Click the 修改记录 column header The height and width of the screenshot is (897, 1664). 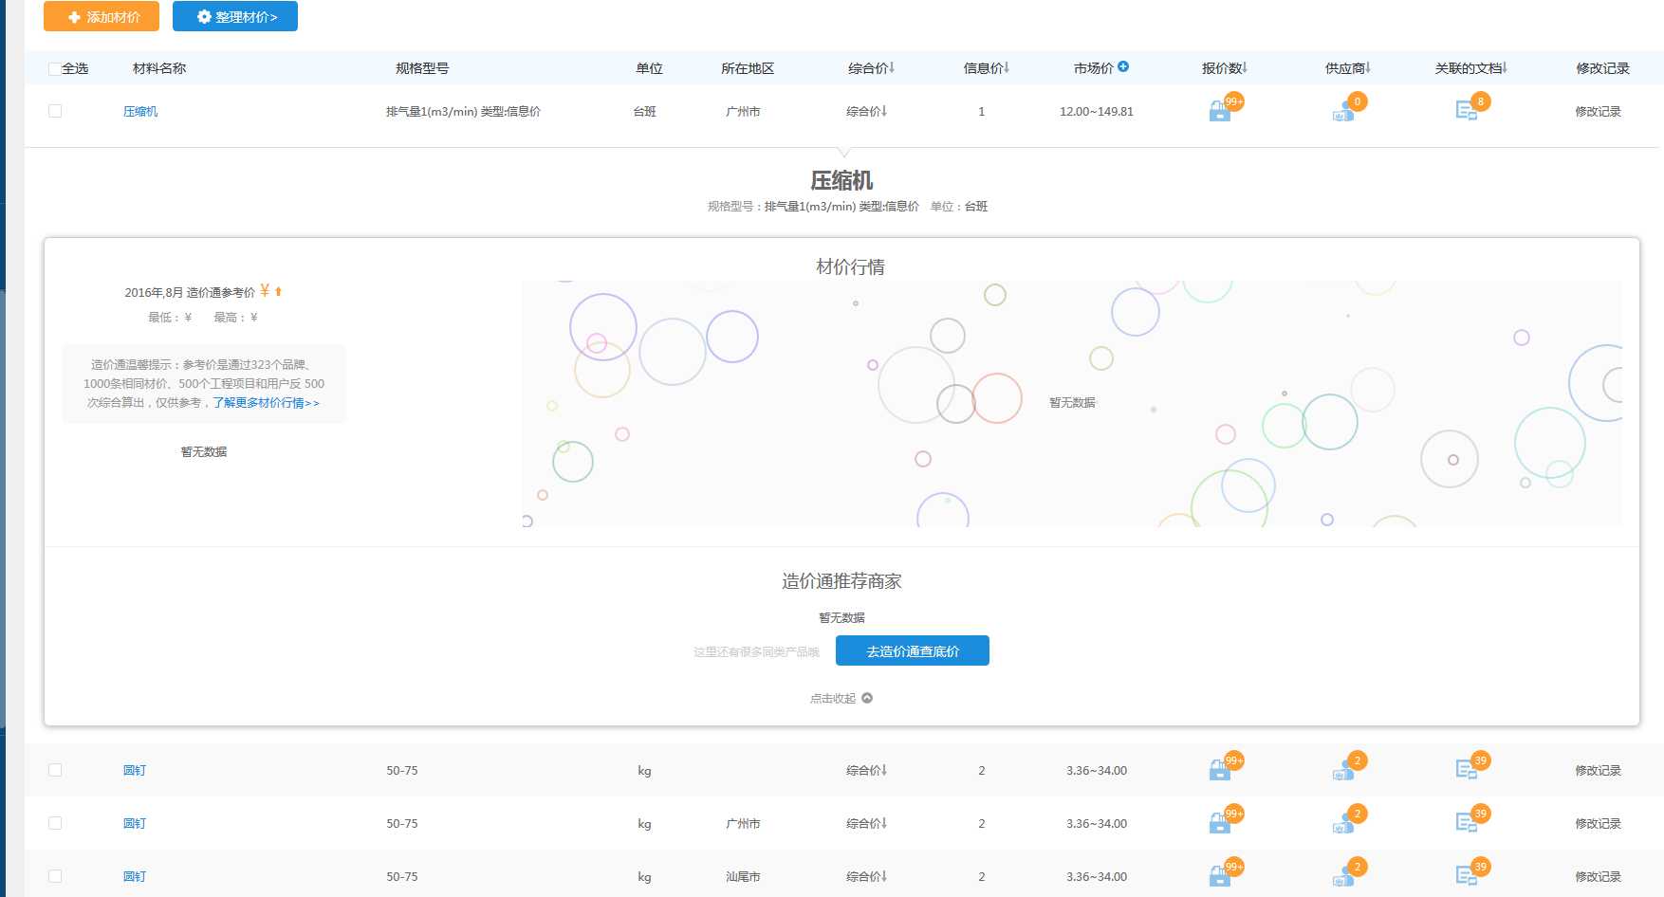click(1603, 68)
